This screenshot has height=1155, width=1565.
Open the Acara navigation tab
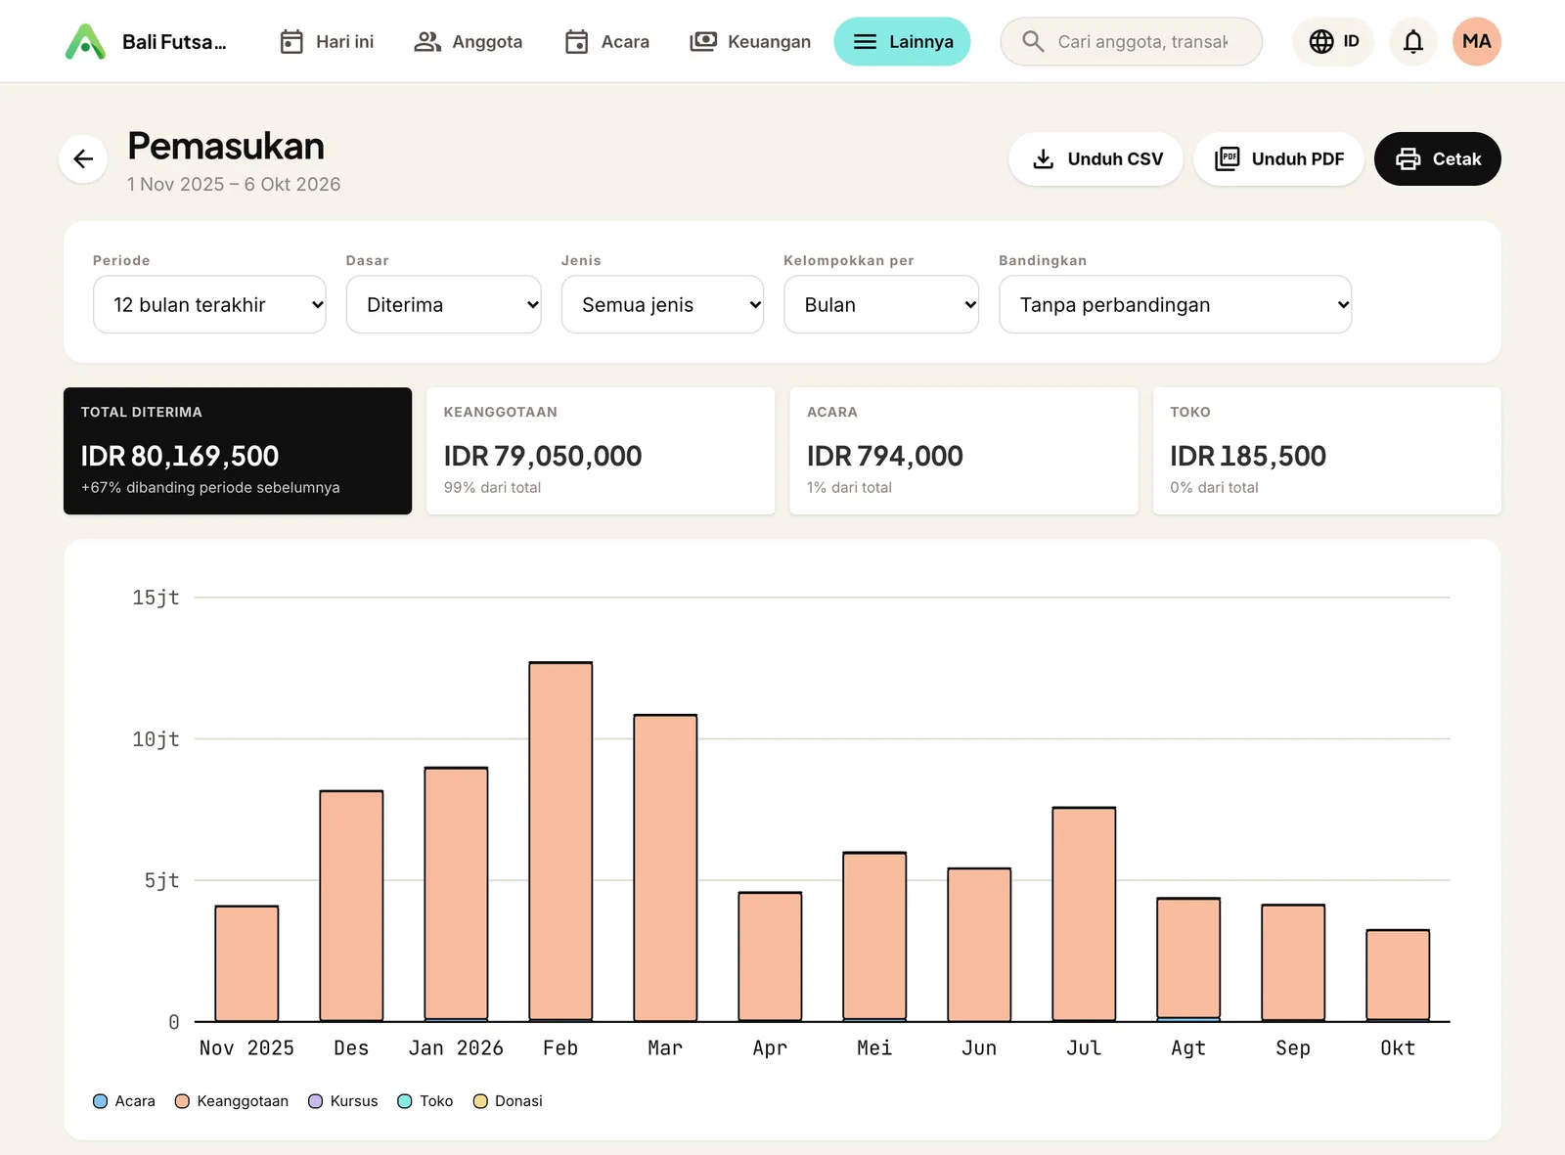click(x=606, y=41)
